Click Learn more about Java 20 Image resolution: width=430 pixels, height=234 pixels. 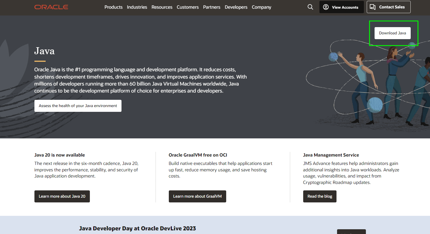pyautogui.click(x=62, y=196)
